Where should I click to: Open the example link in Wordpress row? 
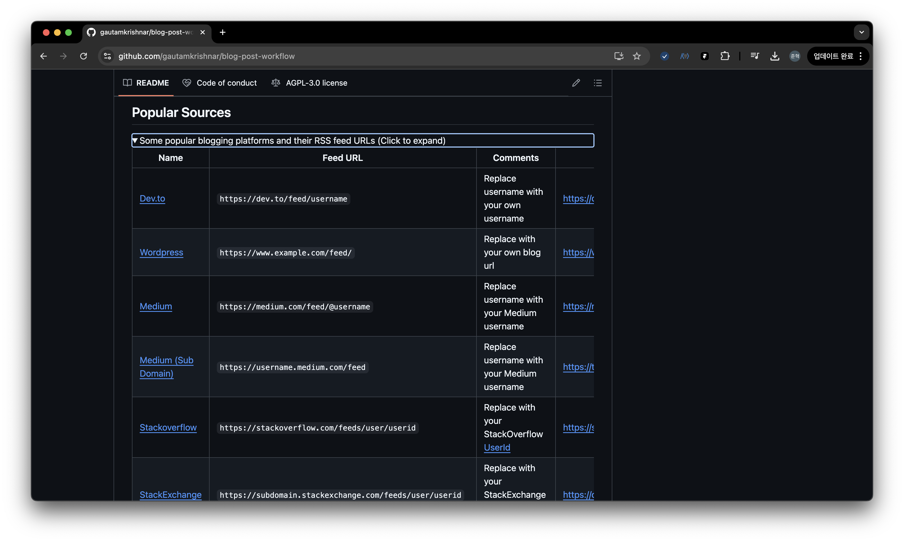[578, 252]
